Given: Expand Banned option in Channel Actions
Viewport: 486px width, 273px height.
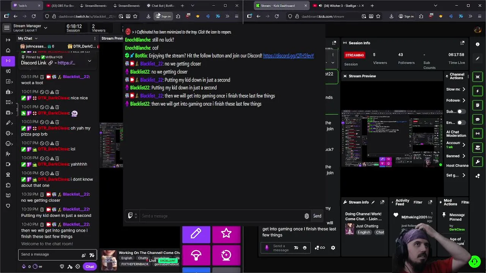Looking at the screenshot, I should tap(464, 156).
